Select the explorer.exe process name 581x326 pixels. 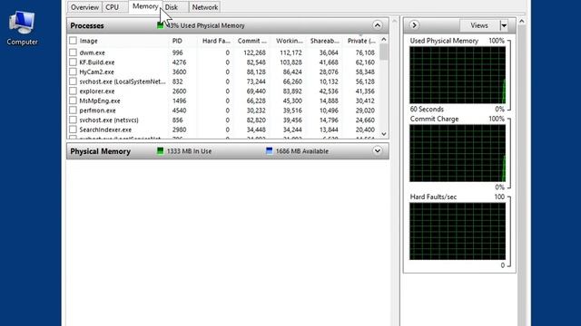[x=97, y=91]
